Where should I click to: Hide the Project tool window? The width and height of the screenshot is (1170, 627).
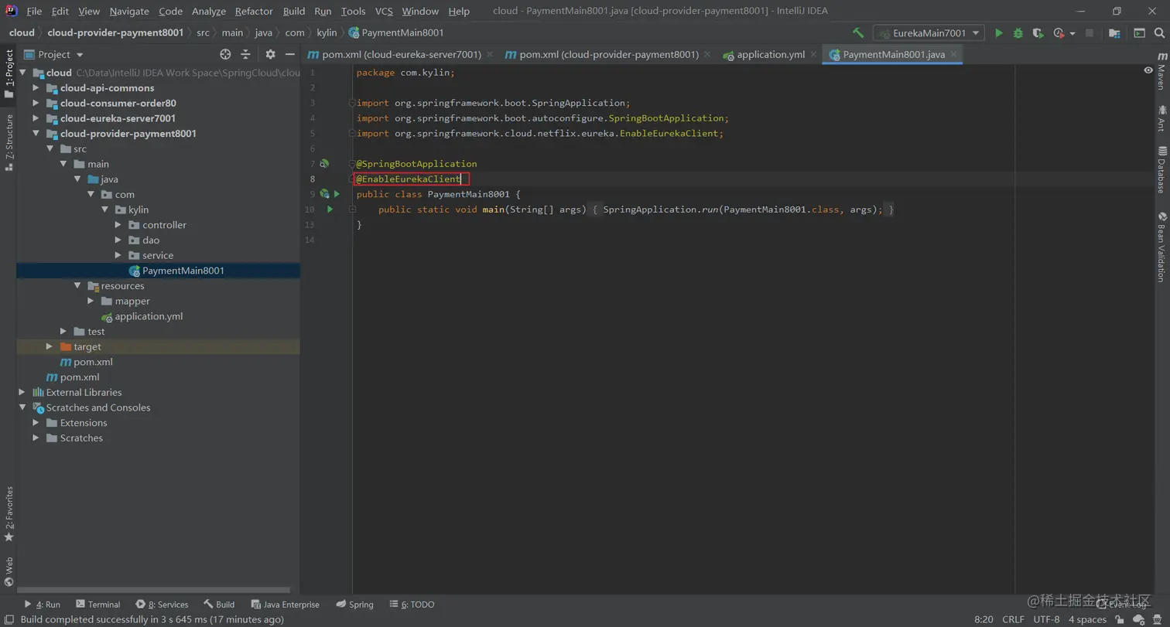[290, 54]
